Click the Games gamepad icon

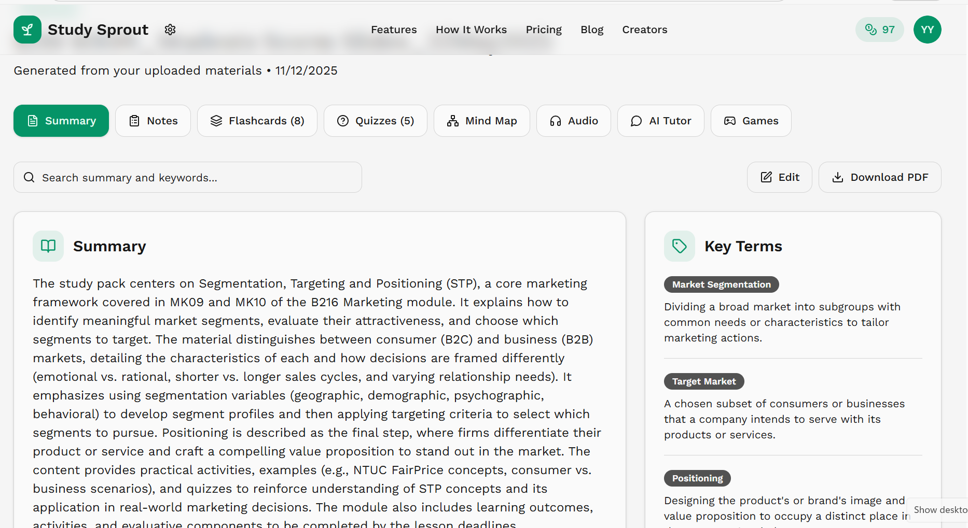(x=729, y=121)
